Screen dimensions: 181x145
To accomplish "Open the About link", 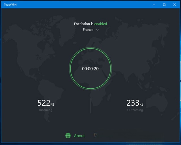I will pos(79,136).
